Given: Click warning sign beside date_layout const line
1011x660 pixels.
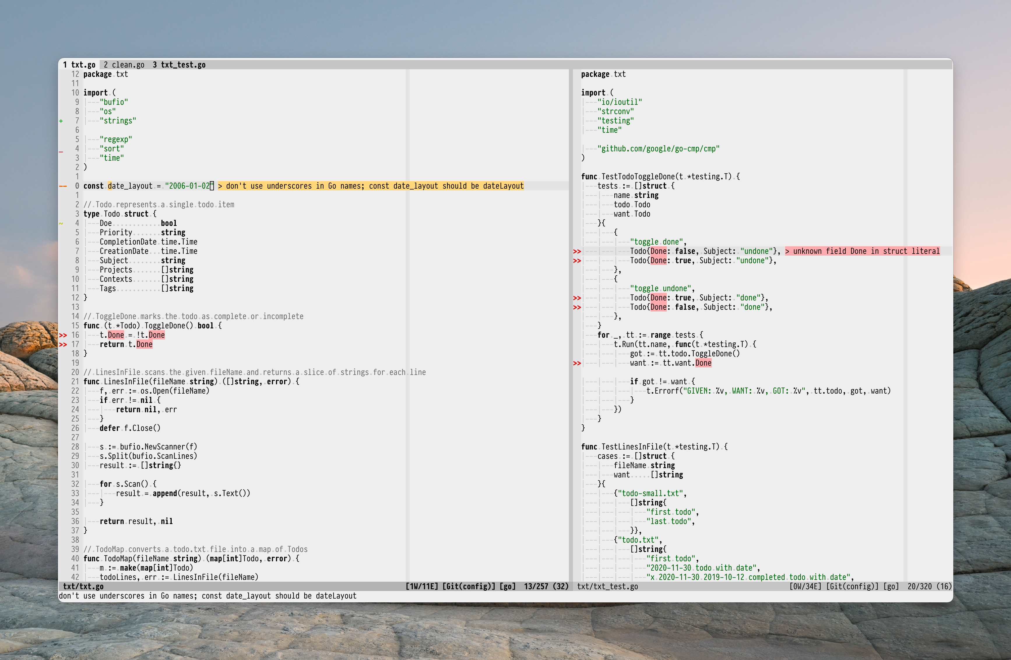Looking at the screenshot, I should 63,186.
